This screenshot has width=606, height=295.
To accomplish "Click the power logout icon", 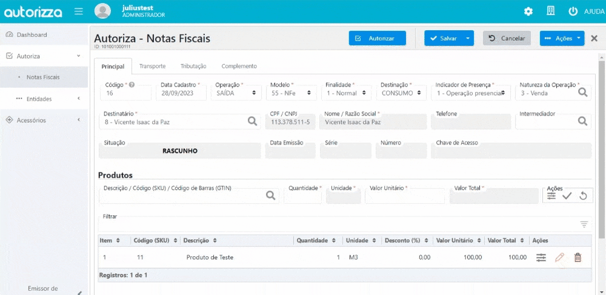I will (573, 11).
